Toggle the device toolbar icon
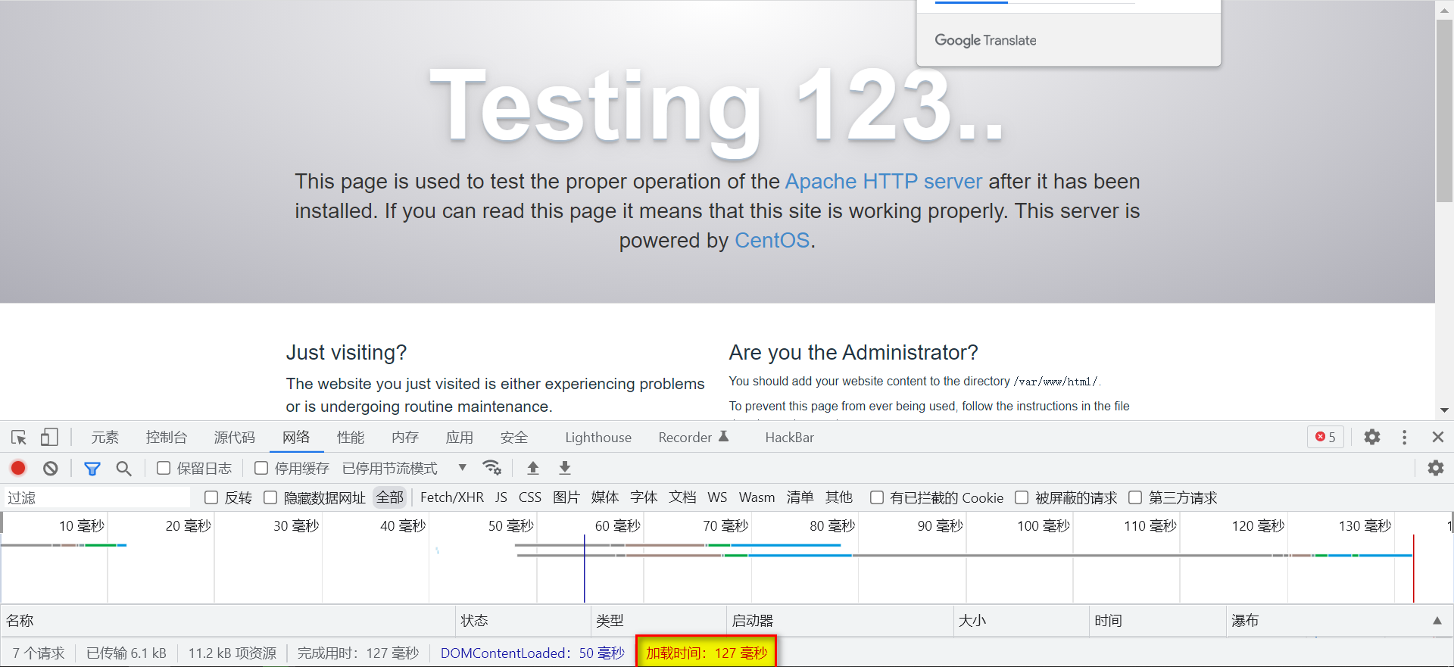The image size is (1454, 667). [49, 438]
